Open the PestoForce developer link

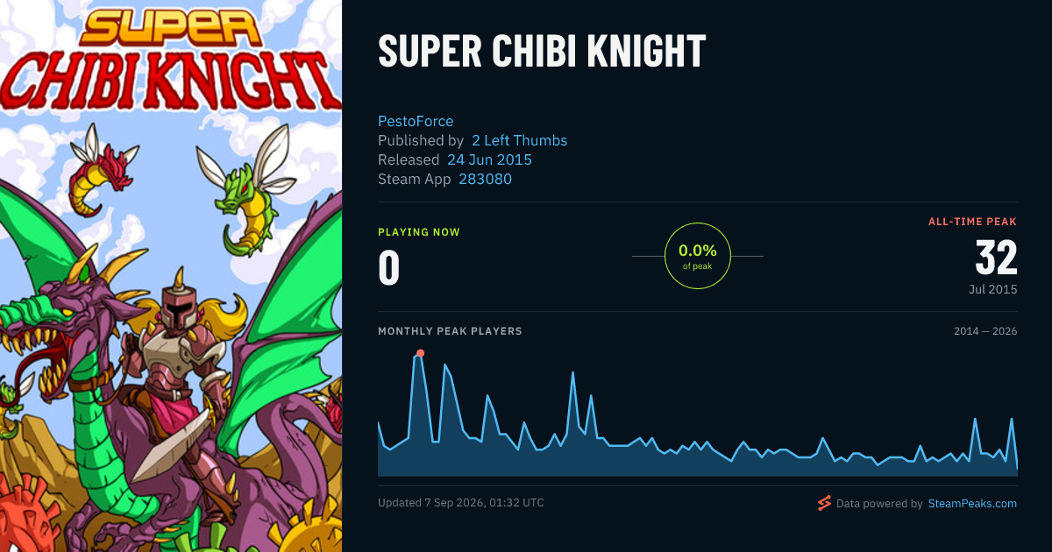(416, 121)
